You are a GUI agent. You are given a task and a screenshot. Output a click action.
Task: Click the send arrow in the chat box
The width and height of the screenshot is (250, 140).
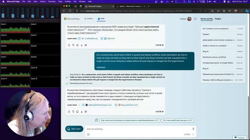tap(193, 135)
